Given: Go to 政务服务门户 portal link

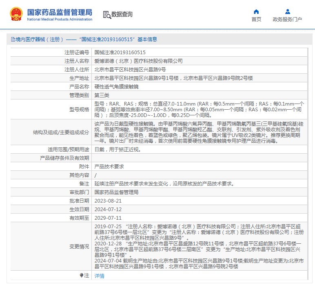Looking at the screenshot, I should click(x=287, y=19).
